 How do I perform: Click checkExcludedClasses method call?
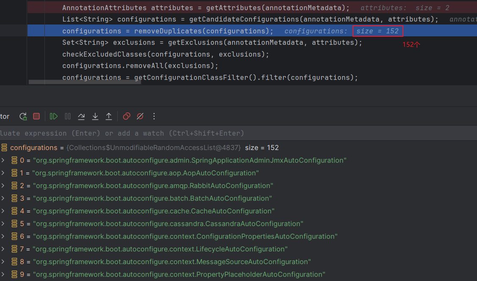[x=105, y=55]
